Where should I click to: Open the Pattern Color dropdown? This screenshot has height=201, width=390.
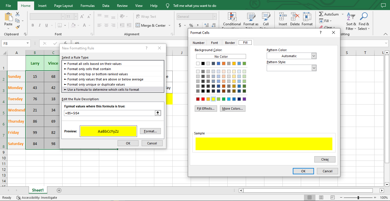(314, 56)
